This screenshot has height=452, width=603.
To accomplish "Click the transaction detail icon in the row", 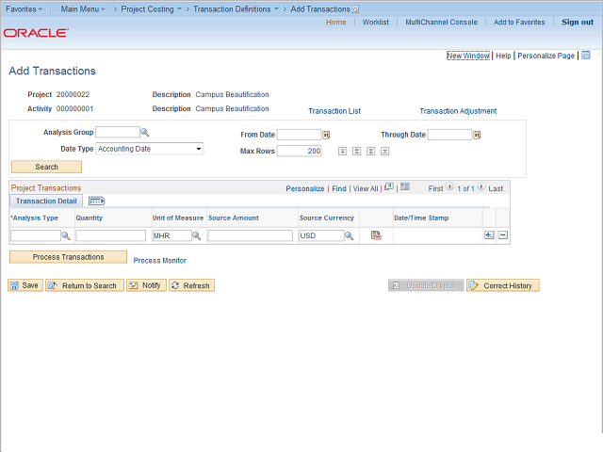I will [x=376, y=235].
